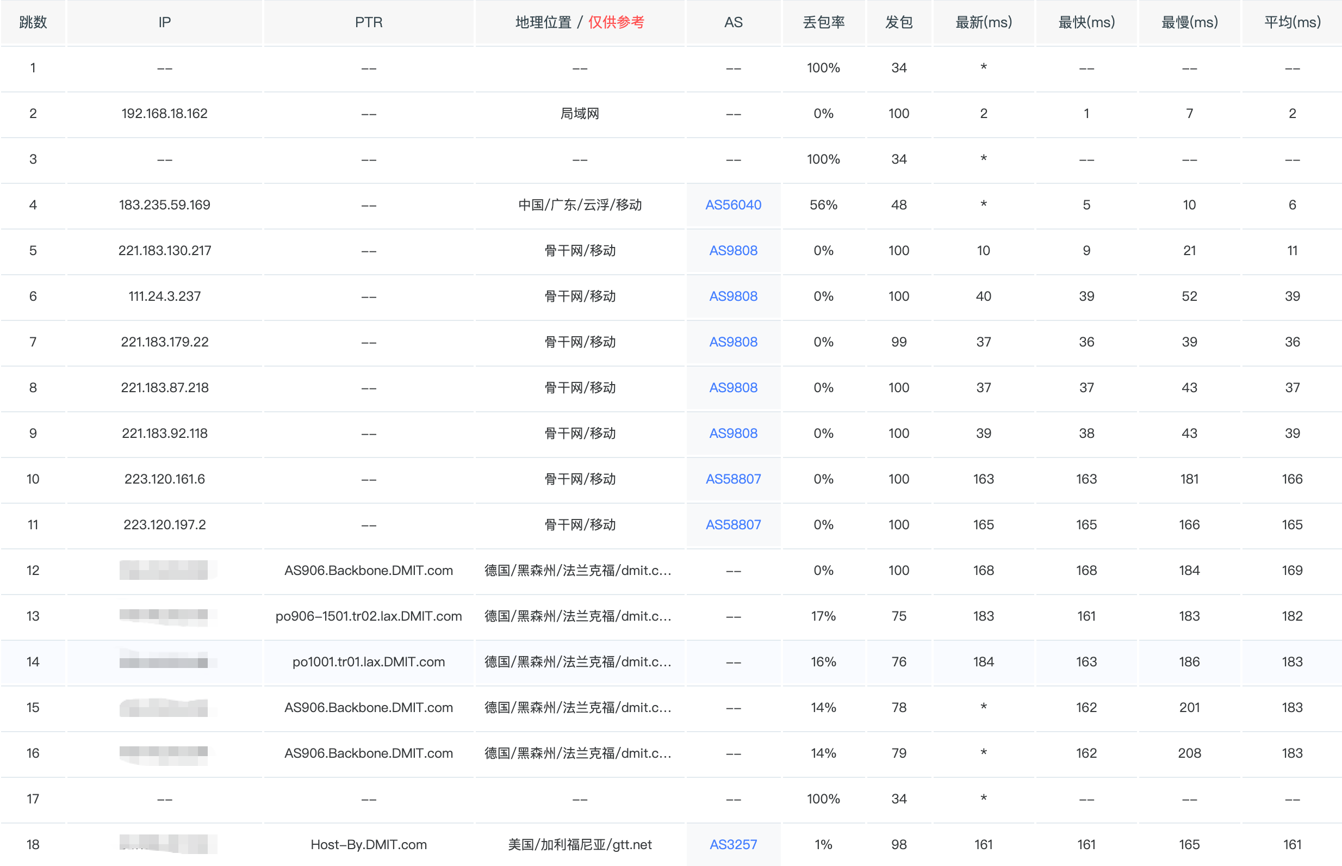1342x866 pixels.
Task: Click the po906-1501.tr02.lax.DMIT.com PTR cell
Action: [369, 616]
